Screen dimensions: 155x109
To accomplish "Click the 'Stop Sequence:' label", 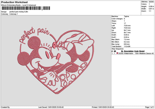I will click(x=118, y=49).
